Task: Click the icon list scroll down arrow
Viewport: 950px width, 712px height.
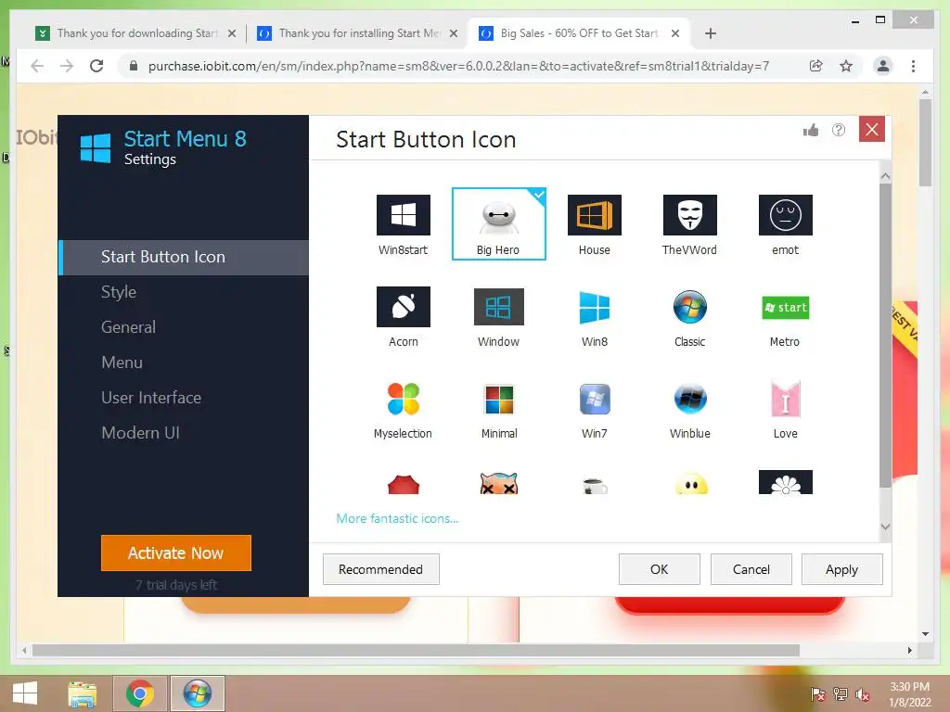Action: coord(885,527)
